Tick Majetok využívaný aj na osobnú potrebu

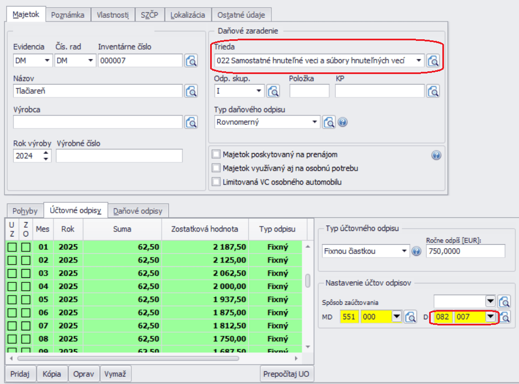[x=216, y=168]
